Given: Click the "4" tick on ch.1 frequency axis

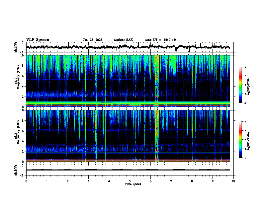Looking at the screenshot, I should click(23, 87).
